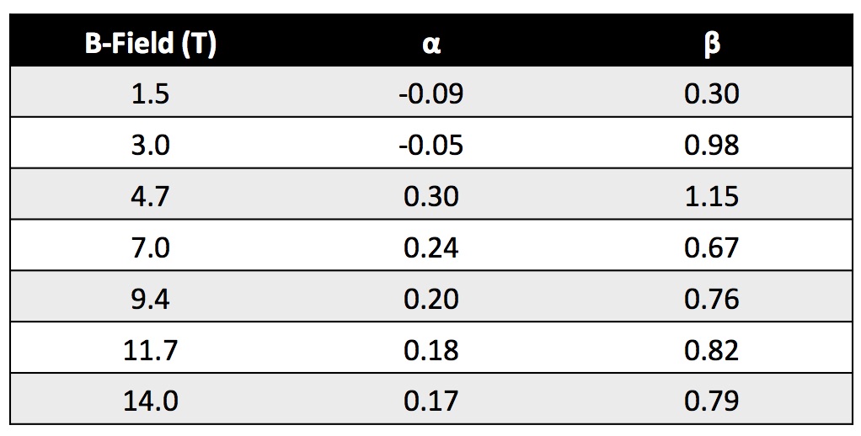Click the 11.7 B-Field cell
This screenshot has height=436, width=861.
[151, 350]
